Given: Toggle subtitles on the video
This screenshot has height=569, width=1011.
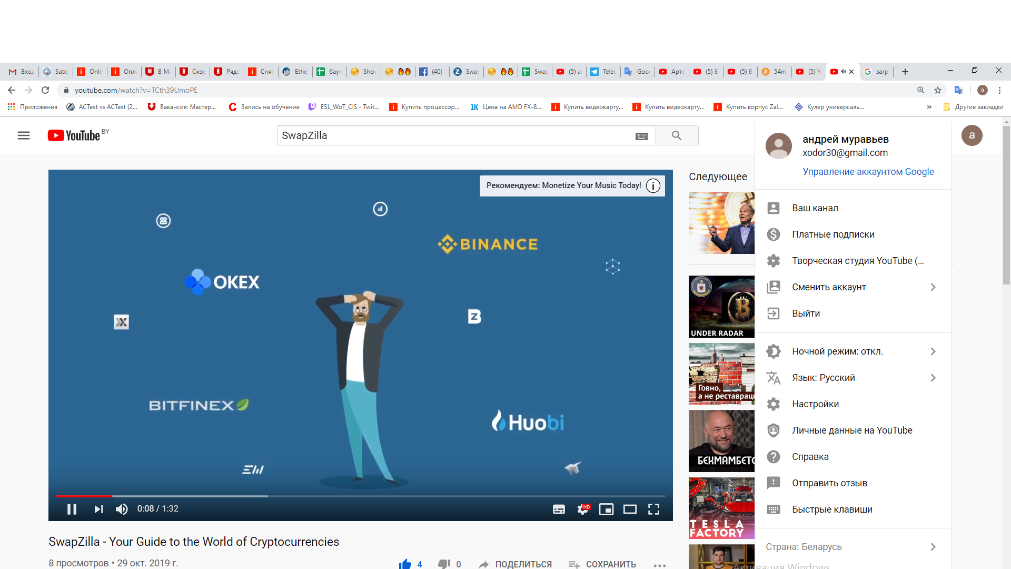Looking at the screenshot, I should pos(559,509).
